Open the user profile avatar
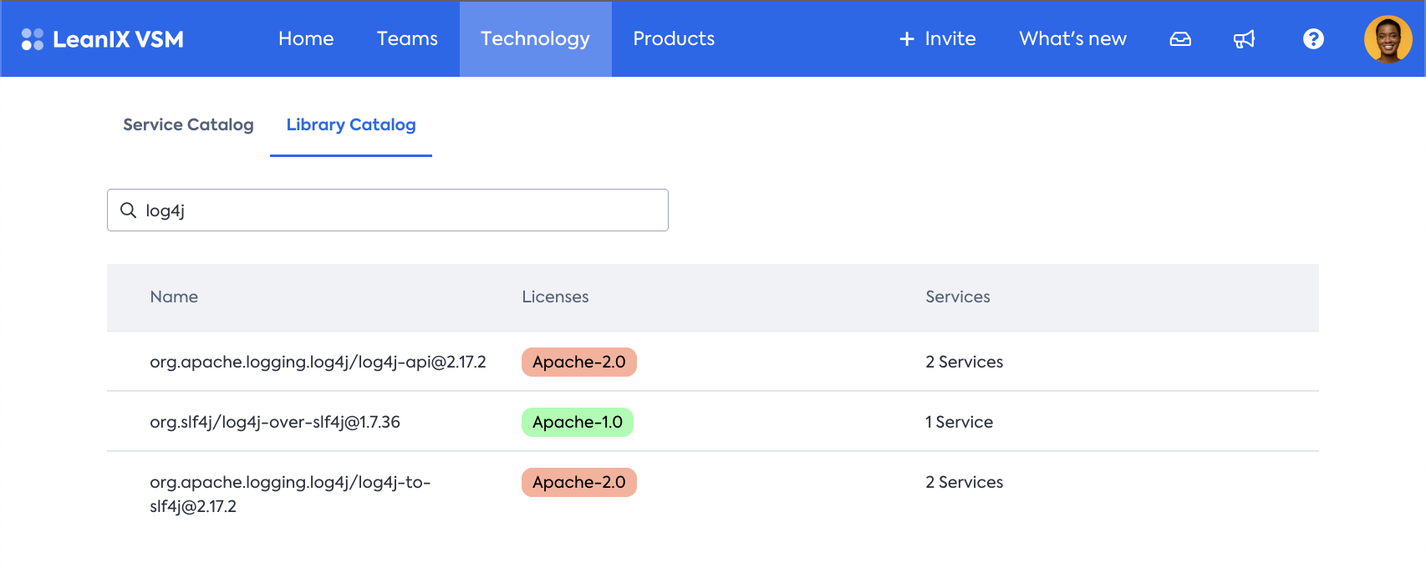Image resolution: width=1426 pixels, height=578 pixels. (x=1388, y=39)
